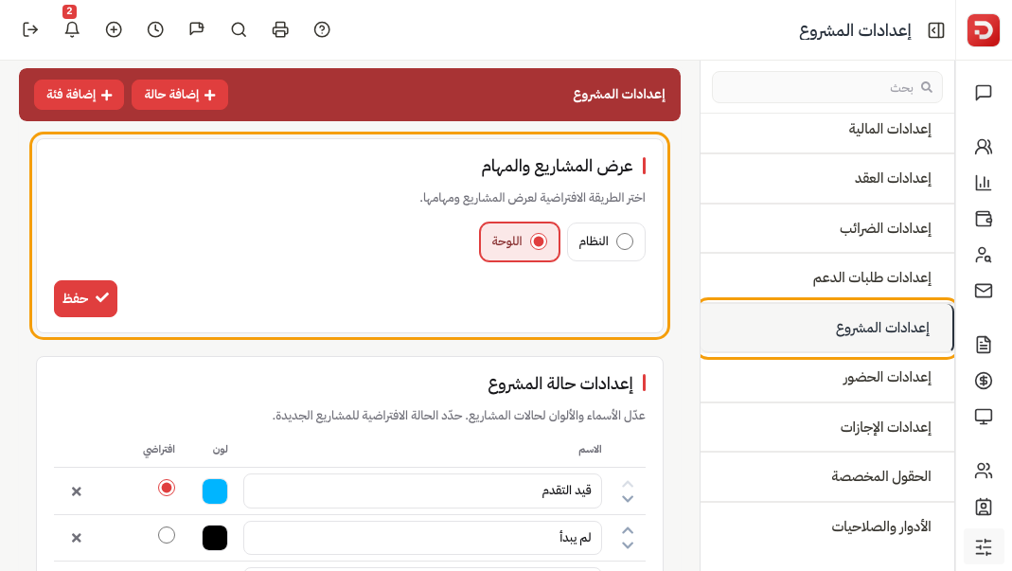Open the clock timer icon

point(155,29)
